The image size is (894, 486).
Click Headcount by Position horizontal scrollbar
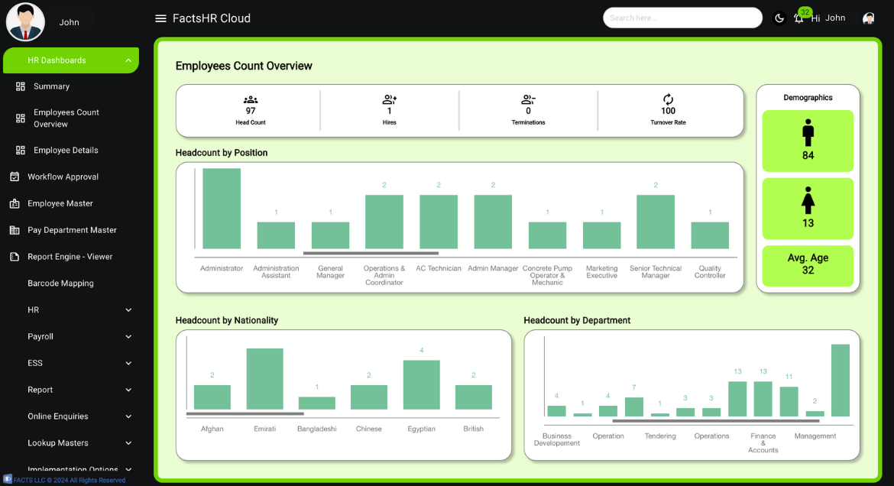click(371, 253)
